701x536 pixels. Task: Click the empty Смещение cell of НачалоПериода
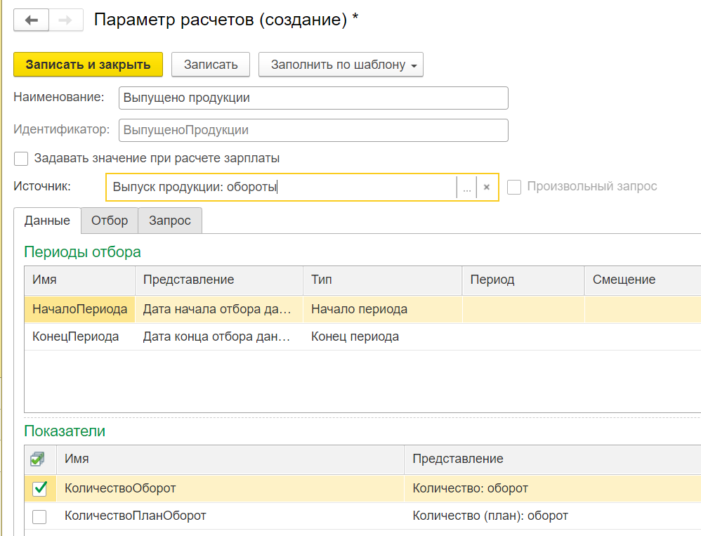pos(643,309)
